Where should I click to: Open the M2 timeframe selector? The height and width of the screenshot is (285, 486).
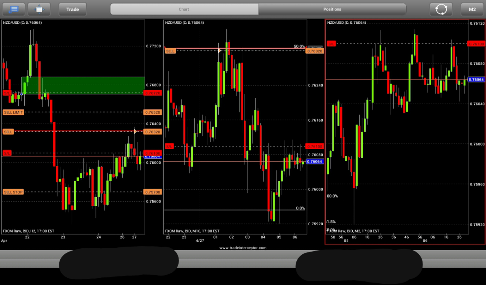coord(472,9)
